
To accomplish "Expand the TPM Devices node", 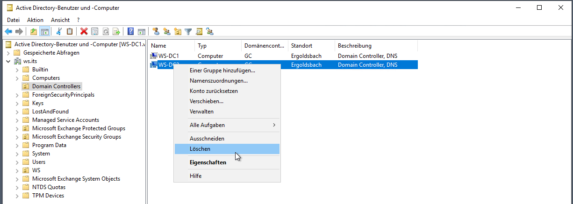I will click(x=17, y=196).
